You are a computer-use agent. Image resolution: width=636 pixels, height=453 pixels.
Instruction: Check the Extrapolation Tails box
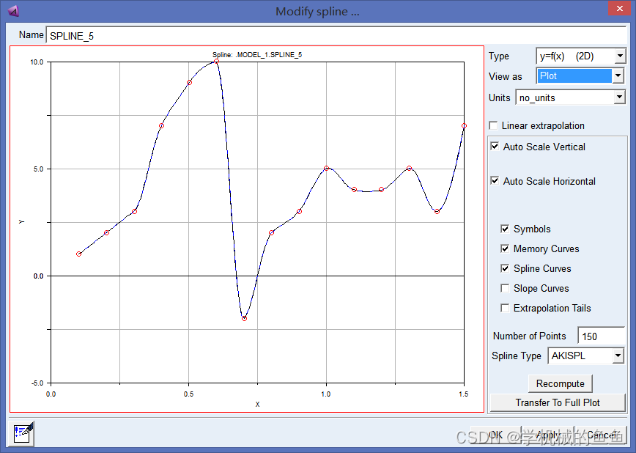point(505,309)
